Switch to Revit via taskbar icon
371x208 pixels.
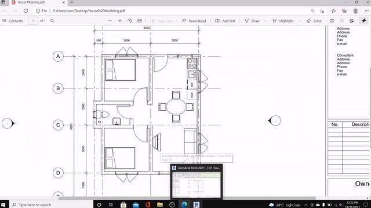197,205
